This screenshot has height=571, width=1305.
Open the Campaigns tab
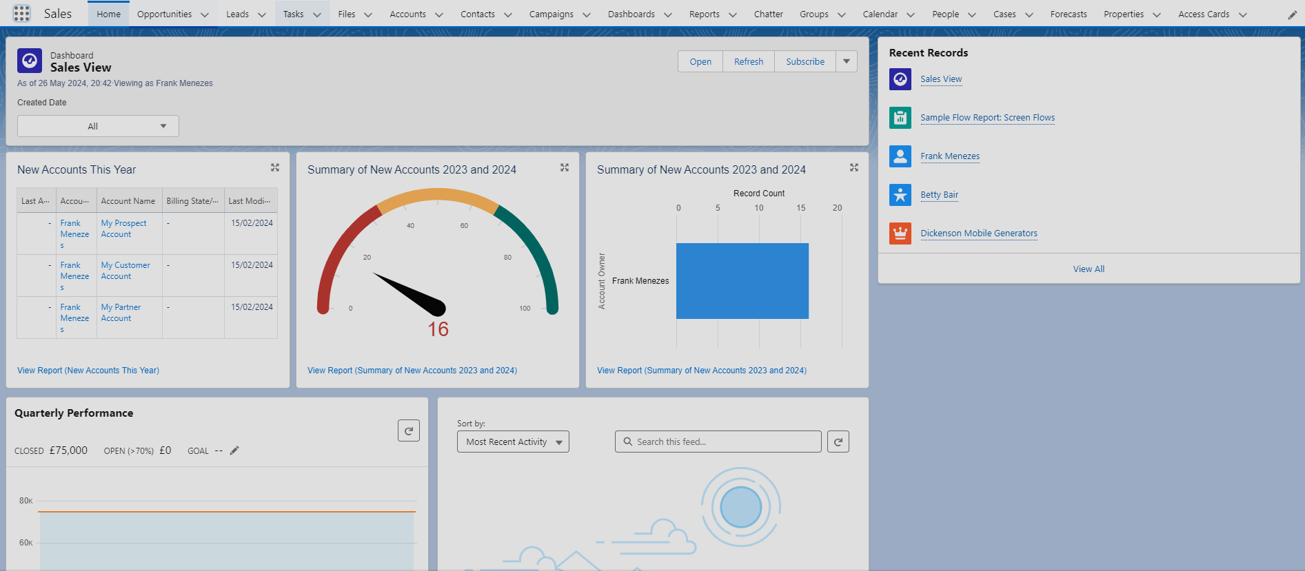[x=551, y=14]
